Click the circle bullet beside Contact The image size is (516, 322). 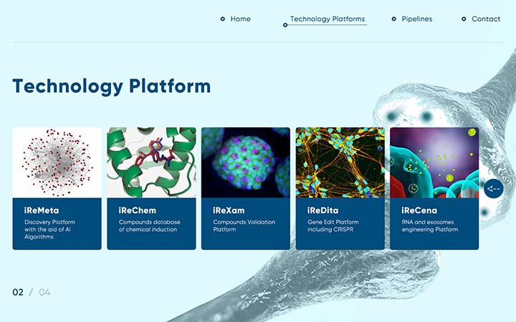tap(464, 19)
